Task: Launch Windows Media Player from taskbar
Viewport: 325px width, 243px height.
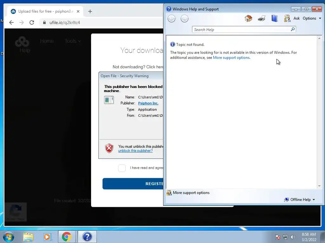Action: 48,237
